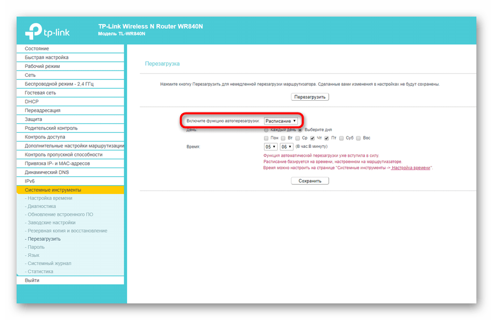The width and height of the screenshot is (493, 320).
Task: Open the Защита section
Action: tap(71, 119)
